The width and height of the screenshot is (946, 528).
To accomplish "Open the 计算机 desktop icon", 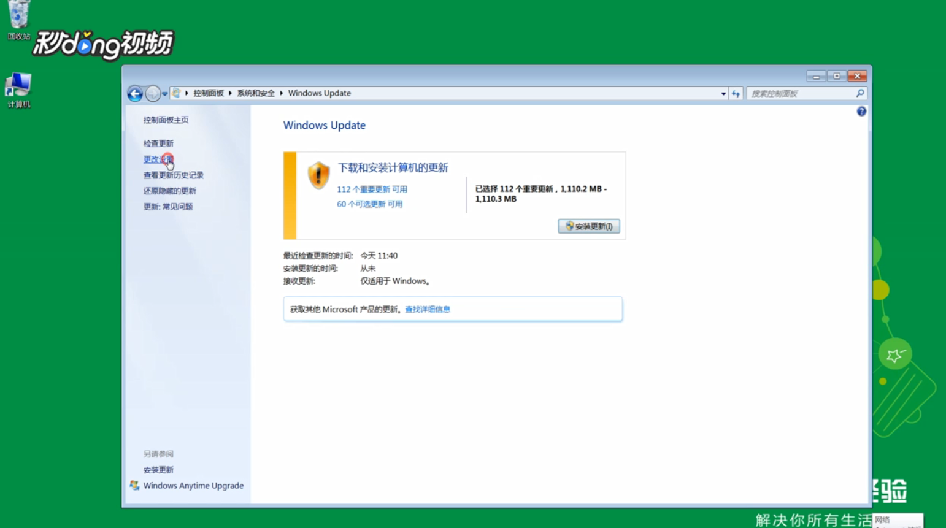I will [x=18, y=90].
